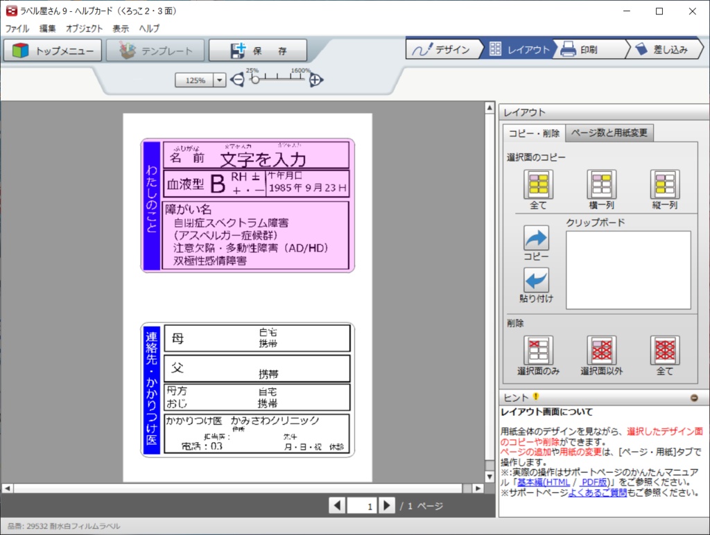710x535 pixels.
Task: Open the よくあるご質問 link
Action: pyautogui.click(x=597, y=493)
